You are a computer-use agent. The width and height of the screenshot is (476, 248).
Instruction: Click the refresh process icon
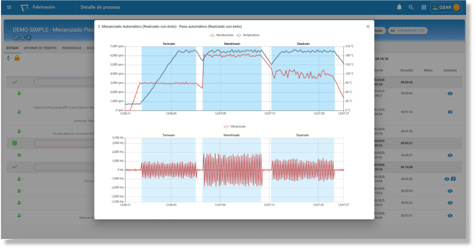tap(16, 37)
